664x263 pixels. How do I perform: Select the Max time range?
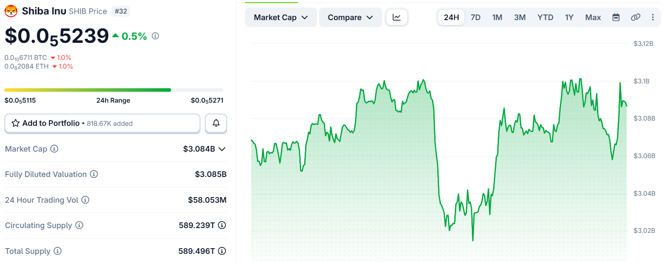(x=593, y=17)
